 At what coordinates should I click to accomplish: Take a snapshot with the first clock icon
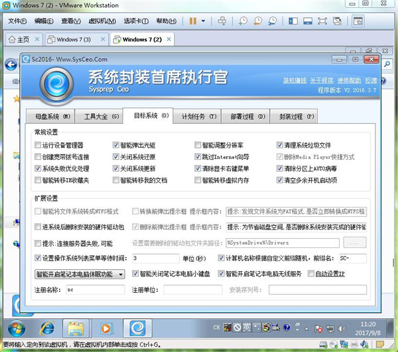(x=243, y=21)
